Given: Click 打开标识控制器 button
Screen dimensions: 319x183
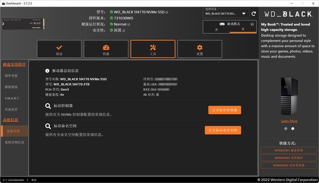Looking at the screenshot, I should coord(225,110).
